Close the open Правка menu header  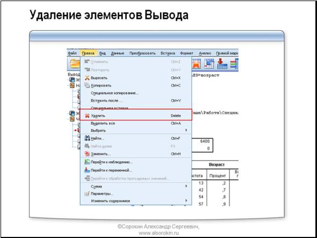point(88,53)
